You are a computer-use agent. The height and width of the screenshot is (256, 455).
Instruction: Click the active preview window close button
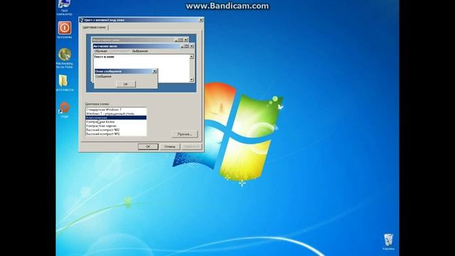(191, 46)
